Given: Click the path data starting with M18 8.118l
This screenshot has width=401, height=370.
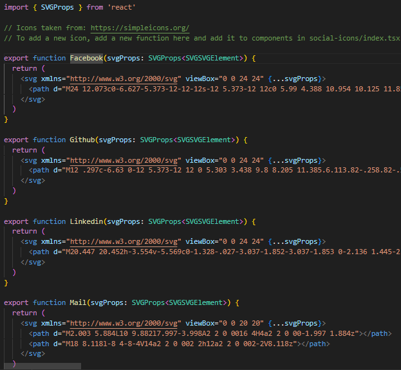Looking at the screenshot, I should pyautogui.click(x=180, y=344).
